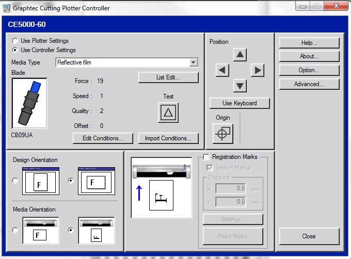Image resolution: width=351 pixels, height=259 pixels.
Task: Click the CB09UA blade label
Action: pos(22,135)
